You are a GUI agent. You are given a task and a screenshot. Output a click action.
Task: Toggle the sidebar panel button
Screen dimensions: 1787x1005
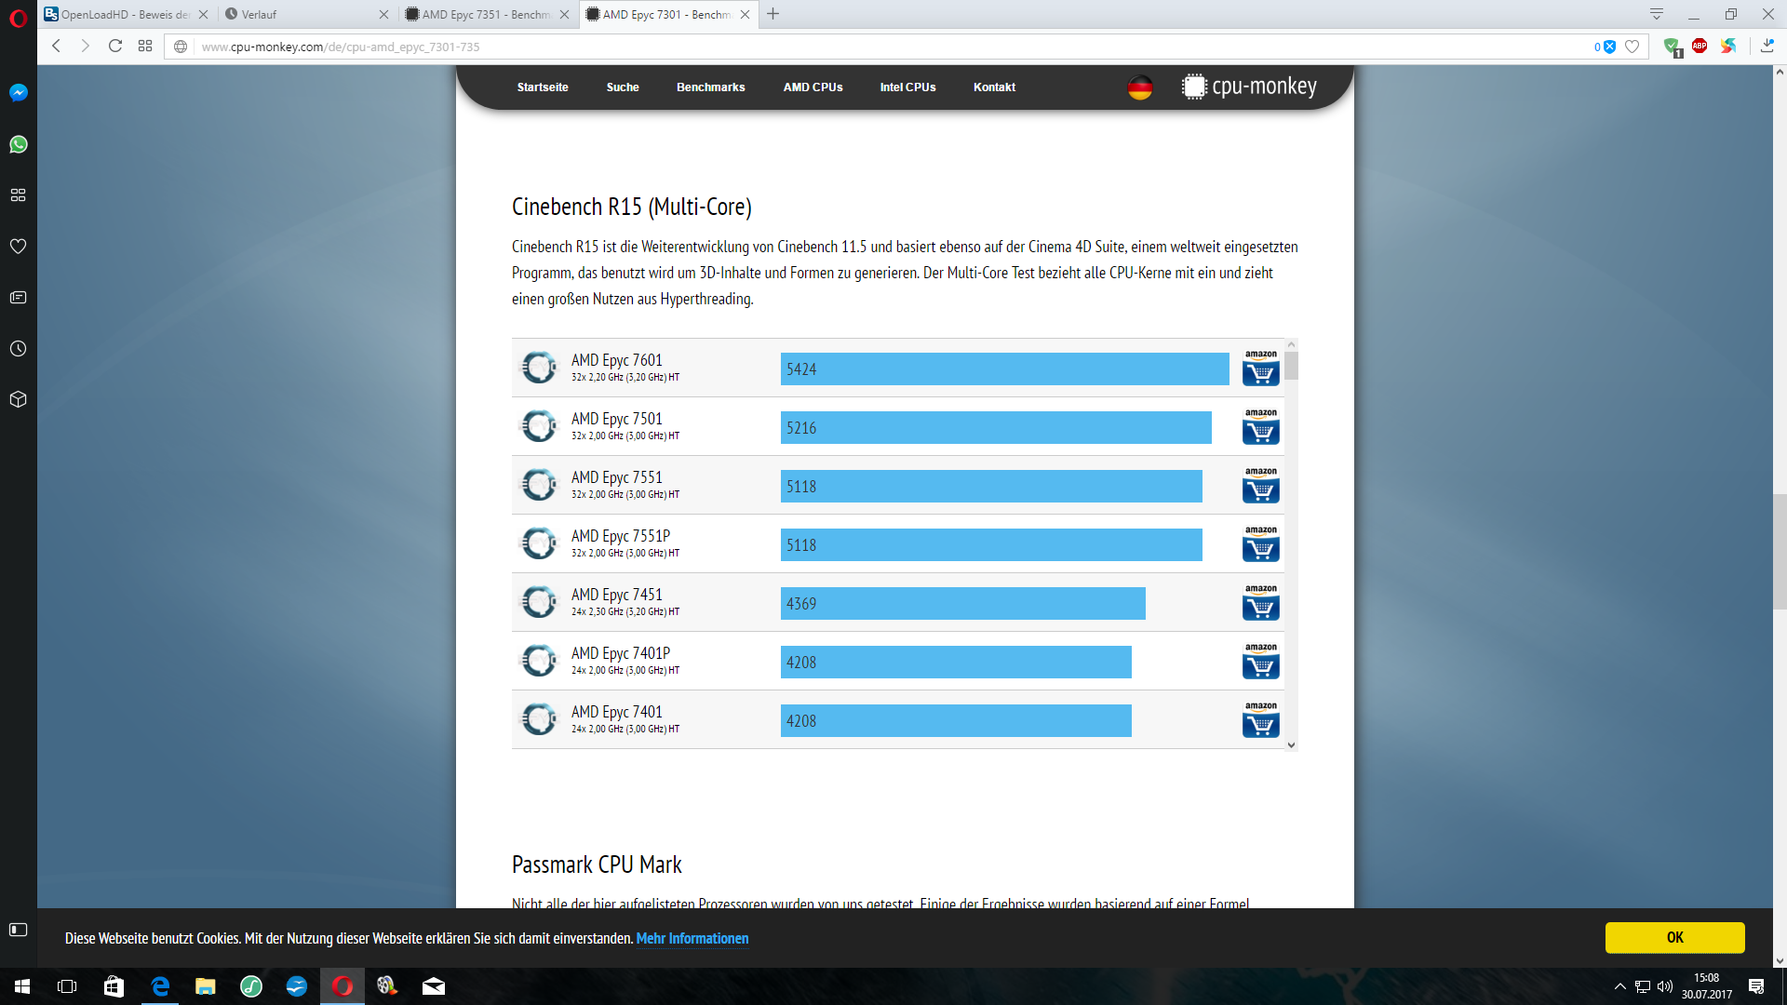[19, 930]
